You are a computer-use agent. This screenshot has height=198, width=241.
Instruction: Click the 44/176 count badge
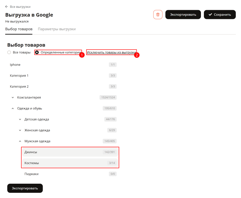click(x=110, y=119)
